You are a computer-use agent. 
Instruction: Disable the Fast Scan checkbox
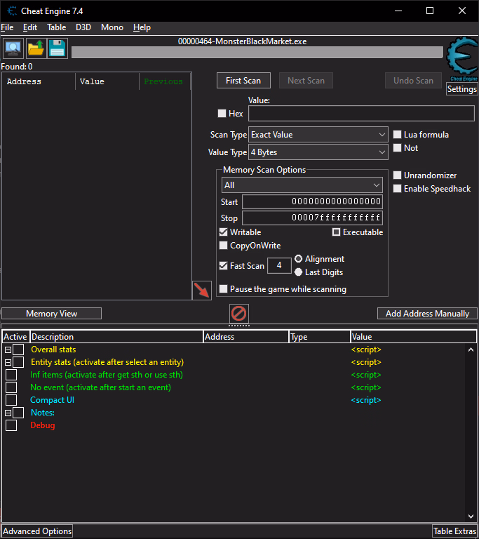point(223,266)
